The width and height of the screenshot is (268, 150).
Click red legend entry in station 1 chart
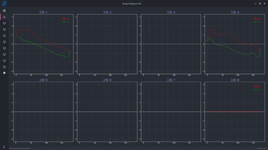click(65, 19)
